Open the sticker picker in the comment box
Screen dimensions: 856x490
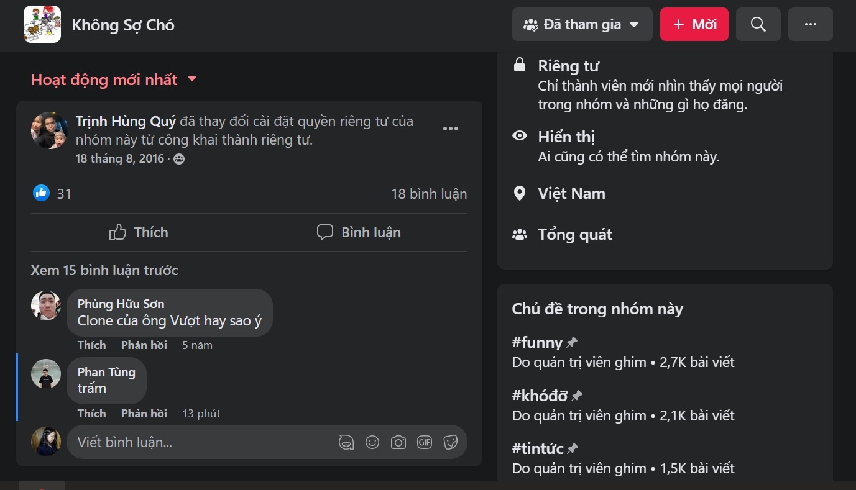coord(451,442)
